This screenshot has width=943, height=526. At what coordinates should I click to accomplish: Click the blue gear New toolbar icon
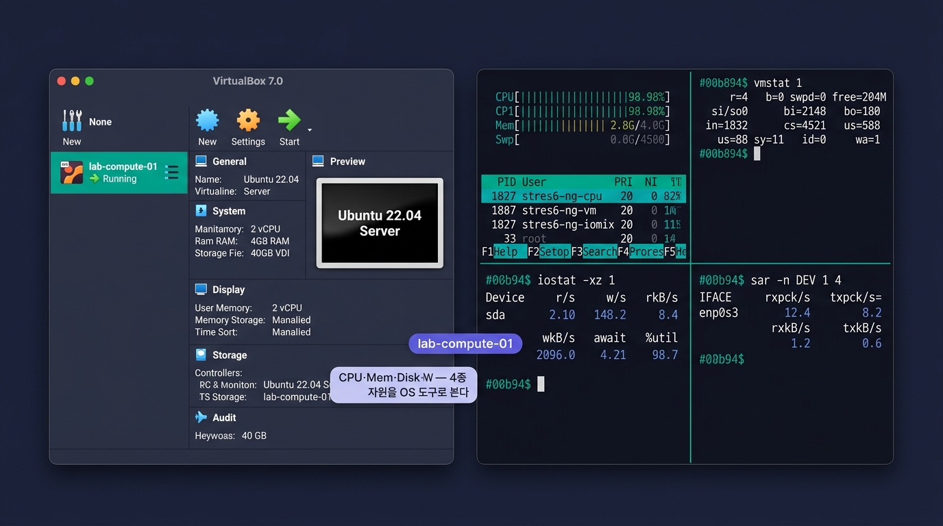pyautogui.click(x=208, y=121)
